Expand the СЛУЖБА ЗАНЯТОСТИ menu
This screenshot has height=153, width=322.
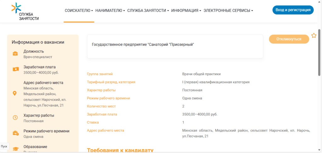coord(148,11)
